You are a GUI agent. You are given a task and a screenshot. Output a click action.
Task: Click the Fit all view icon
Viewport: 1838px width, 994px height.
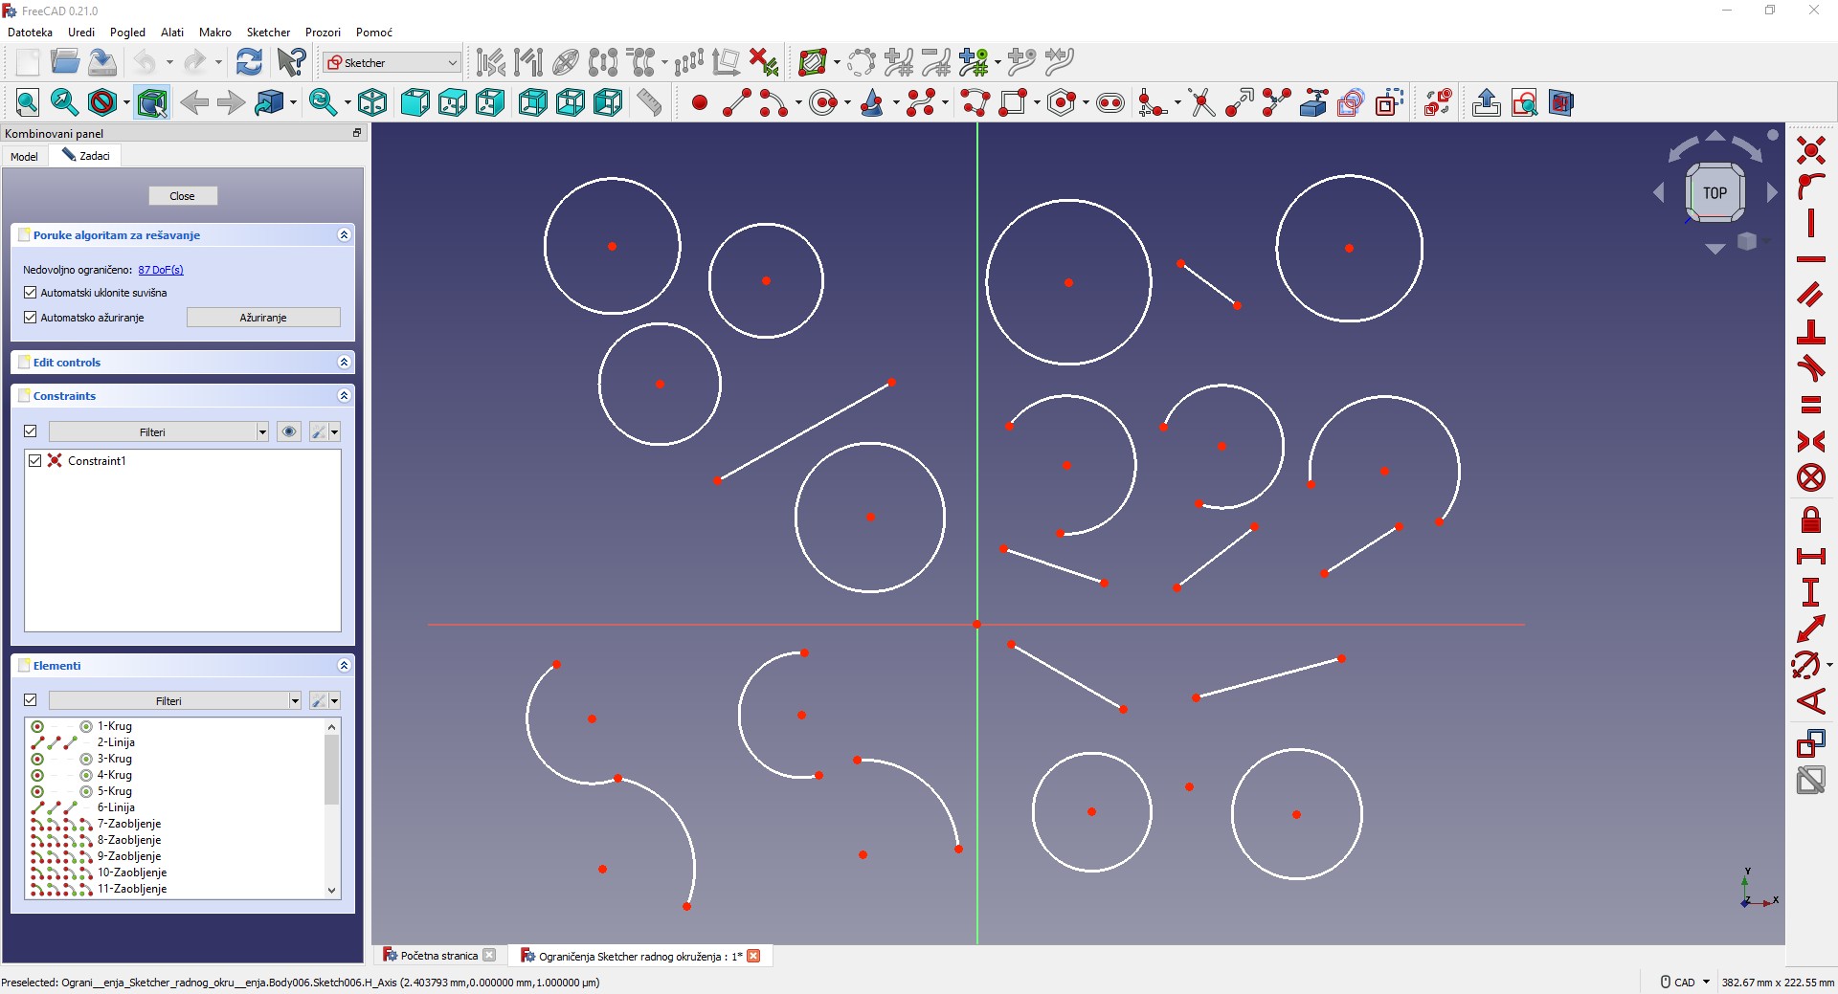(28, 102)
